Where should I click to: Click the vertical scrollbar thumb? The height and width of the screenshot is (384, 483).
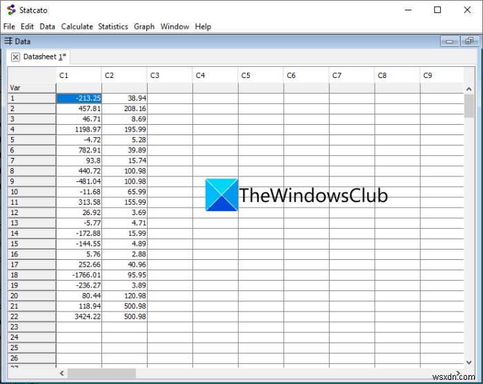tap(469, 106)
